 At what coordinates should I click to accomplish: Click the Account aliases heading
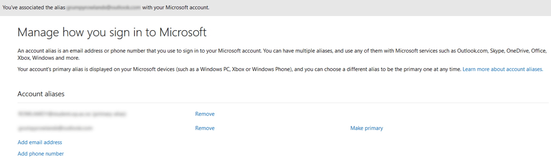pyautogui.click(x=41, y=94)
